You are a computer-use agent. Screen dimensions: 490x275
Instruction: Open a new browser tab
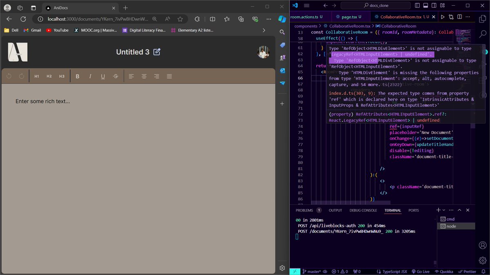[x=125, y=8]
